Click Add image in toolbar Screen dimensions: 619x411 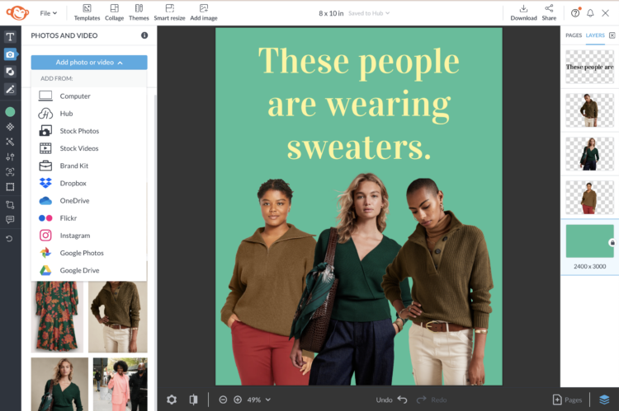(204, 12)
